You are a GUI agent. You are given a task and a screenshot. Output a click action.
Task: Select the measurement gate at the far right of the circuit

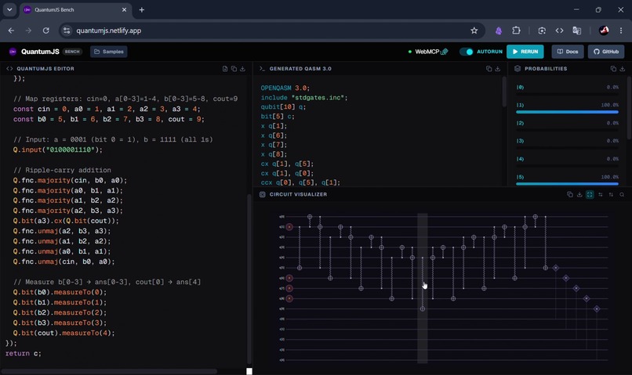[597, 308]
